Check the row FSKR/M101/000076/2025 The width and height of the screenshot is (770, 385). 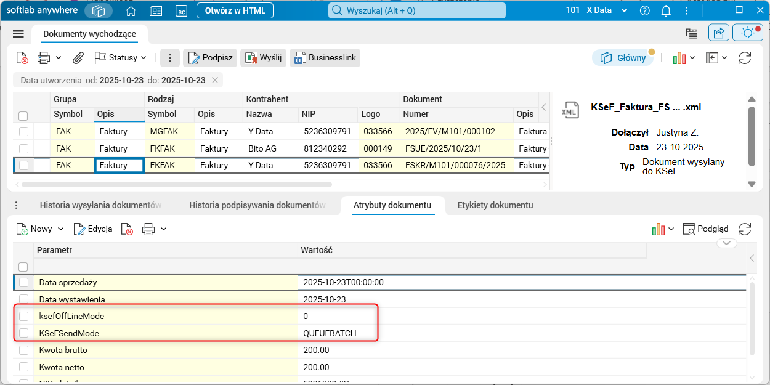pos(23,165)
